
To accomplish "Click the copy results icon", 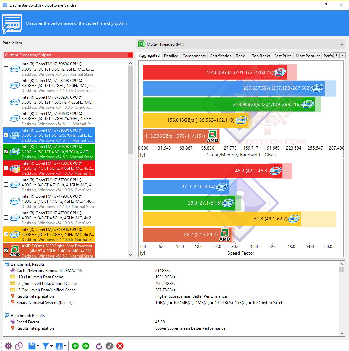I will click(19, 346).
